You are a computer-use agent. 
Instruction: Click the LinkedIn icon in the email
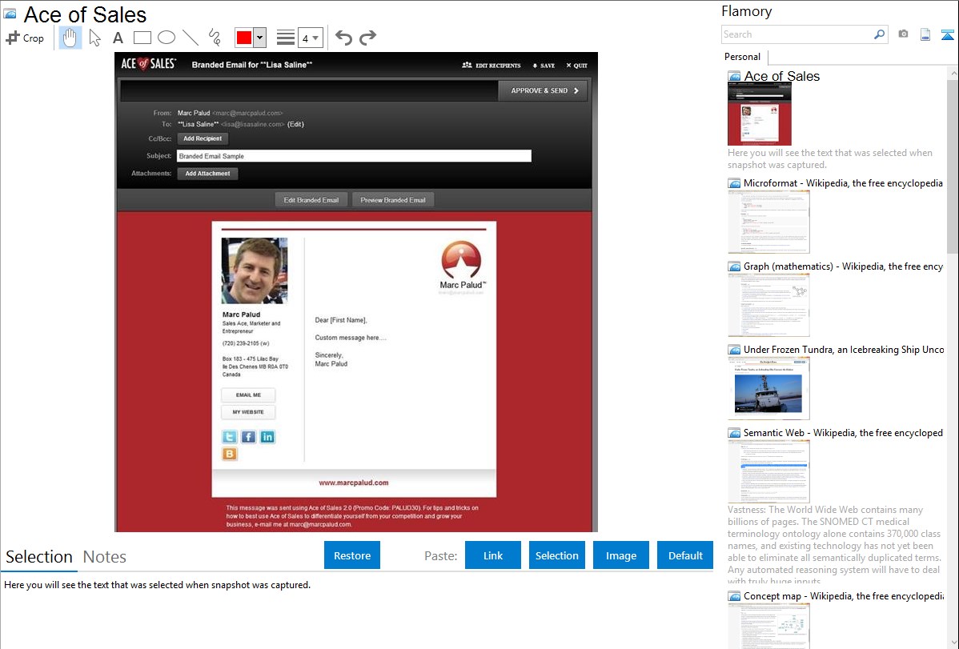point(267,437)
